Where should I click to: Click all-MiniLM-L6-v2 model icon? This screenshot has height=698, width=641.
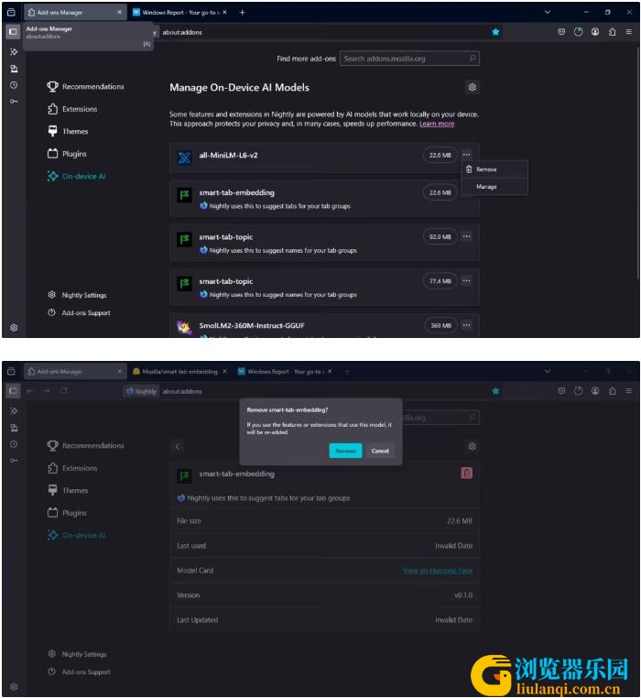pos(184,158)
